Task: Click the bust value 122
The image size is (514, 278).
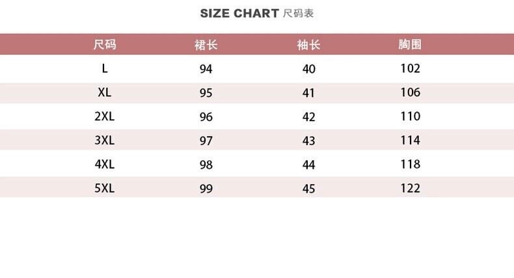Action: (410, 188)
